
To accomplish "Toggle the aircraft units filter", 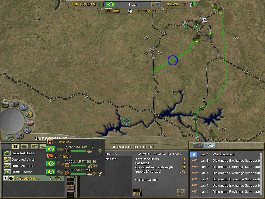I will [x=34, y=146].
